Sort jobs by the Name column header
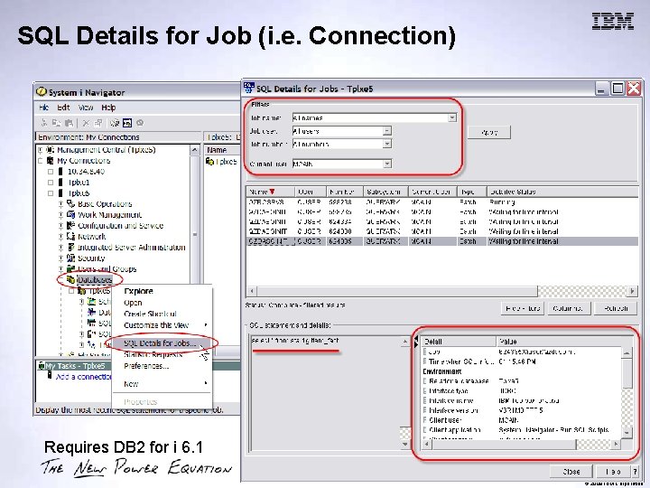Viewport: 650px width, 488px height. click(x=270, y=192)
